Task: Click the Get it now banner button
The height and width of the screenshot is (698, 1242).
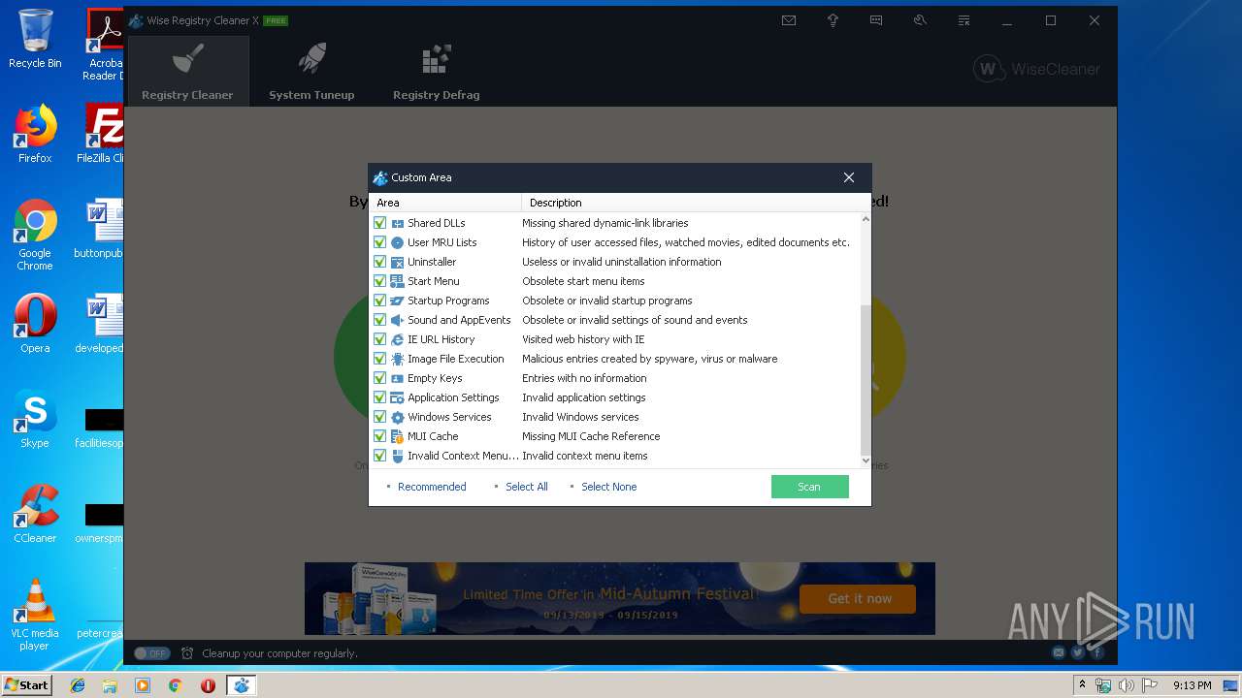Action: pyautogui.click(x=859, y=598)
